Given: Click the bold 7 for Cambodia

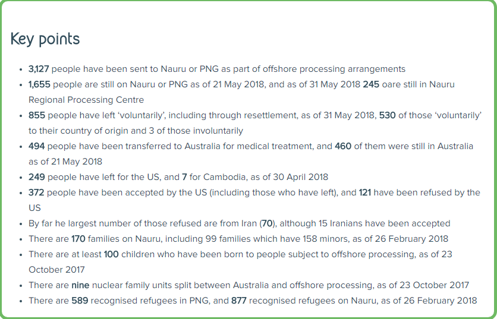Looking at the screenshot, I should [185, 177].
